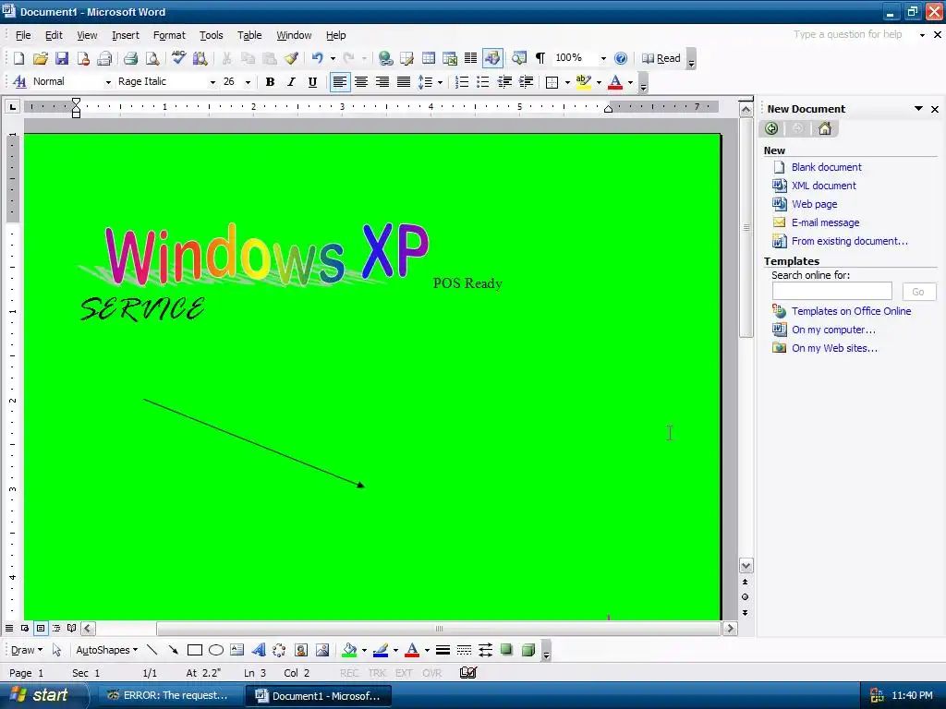Open the File menu
Viewport: 946px width, 709px height.
coord(23,35)
